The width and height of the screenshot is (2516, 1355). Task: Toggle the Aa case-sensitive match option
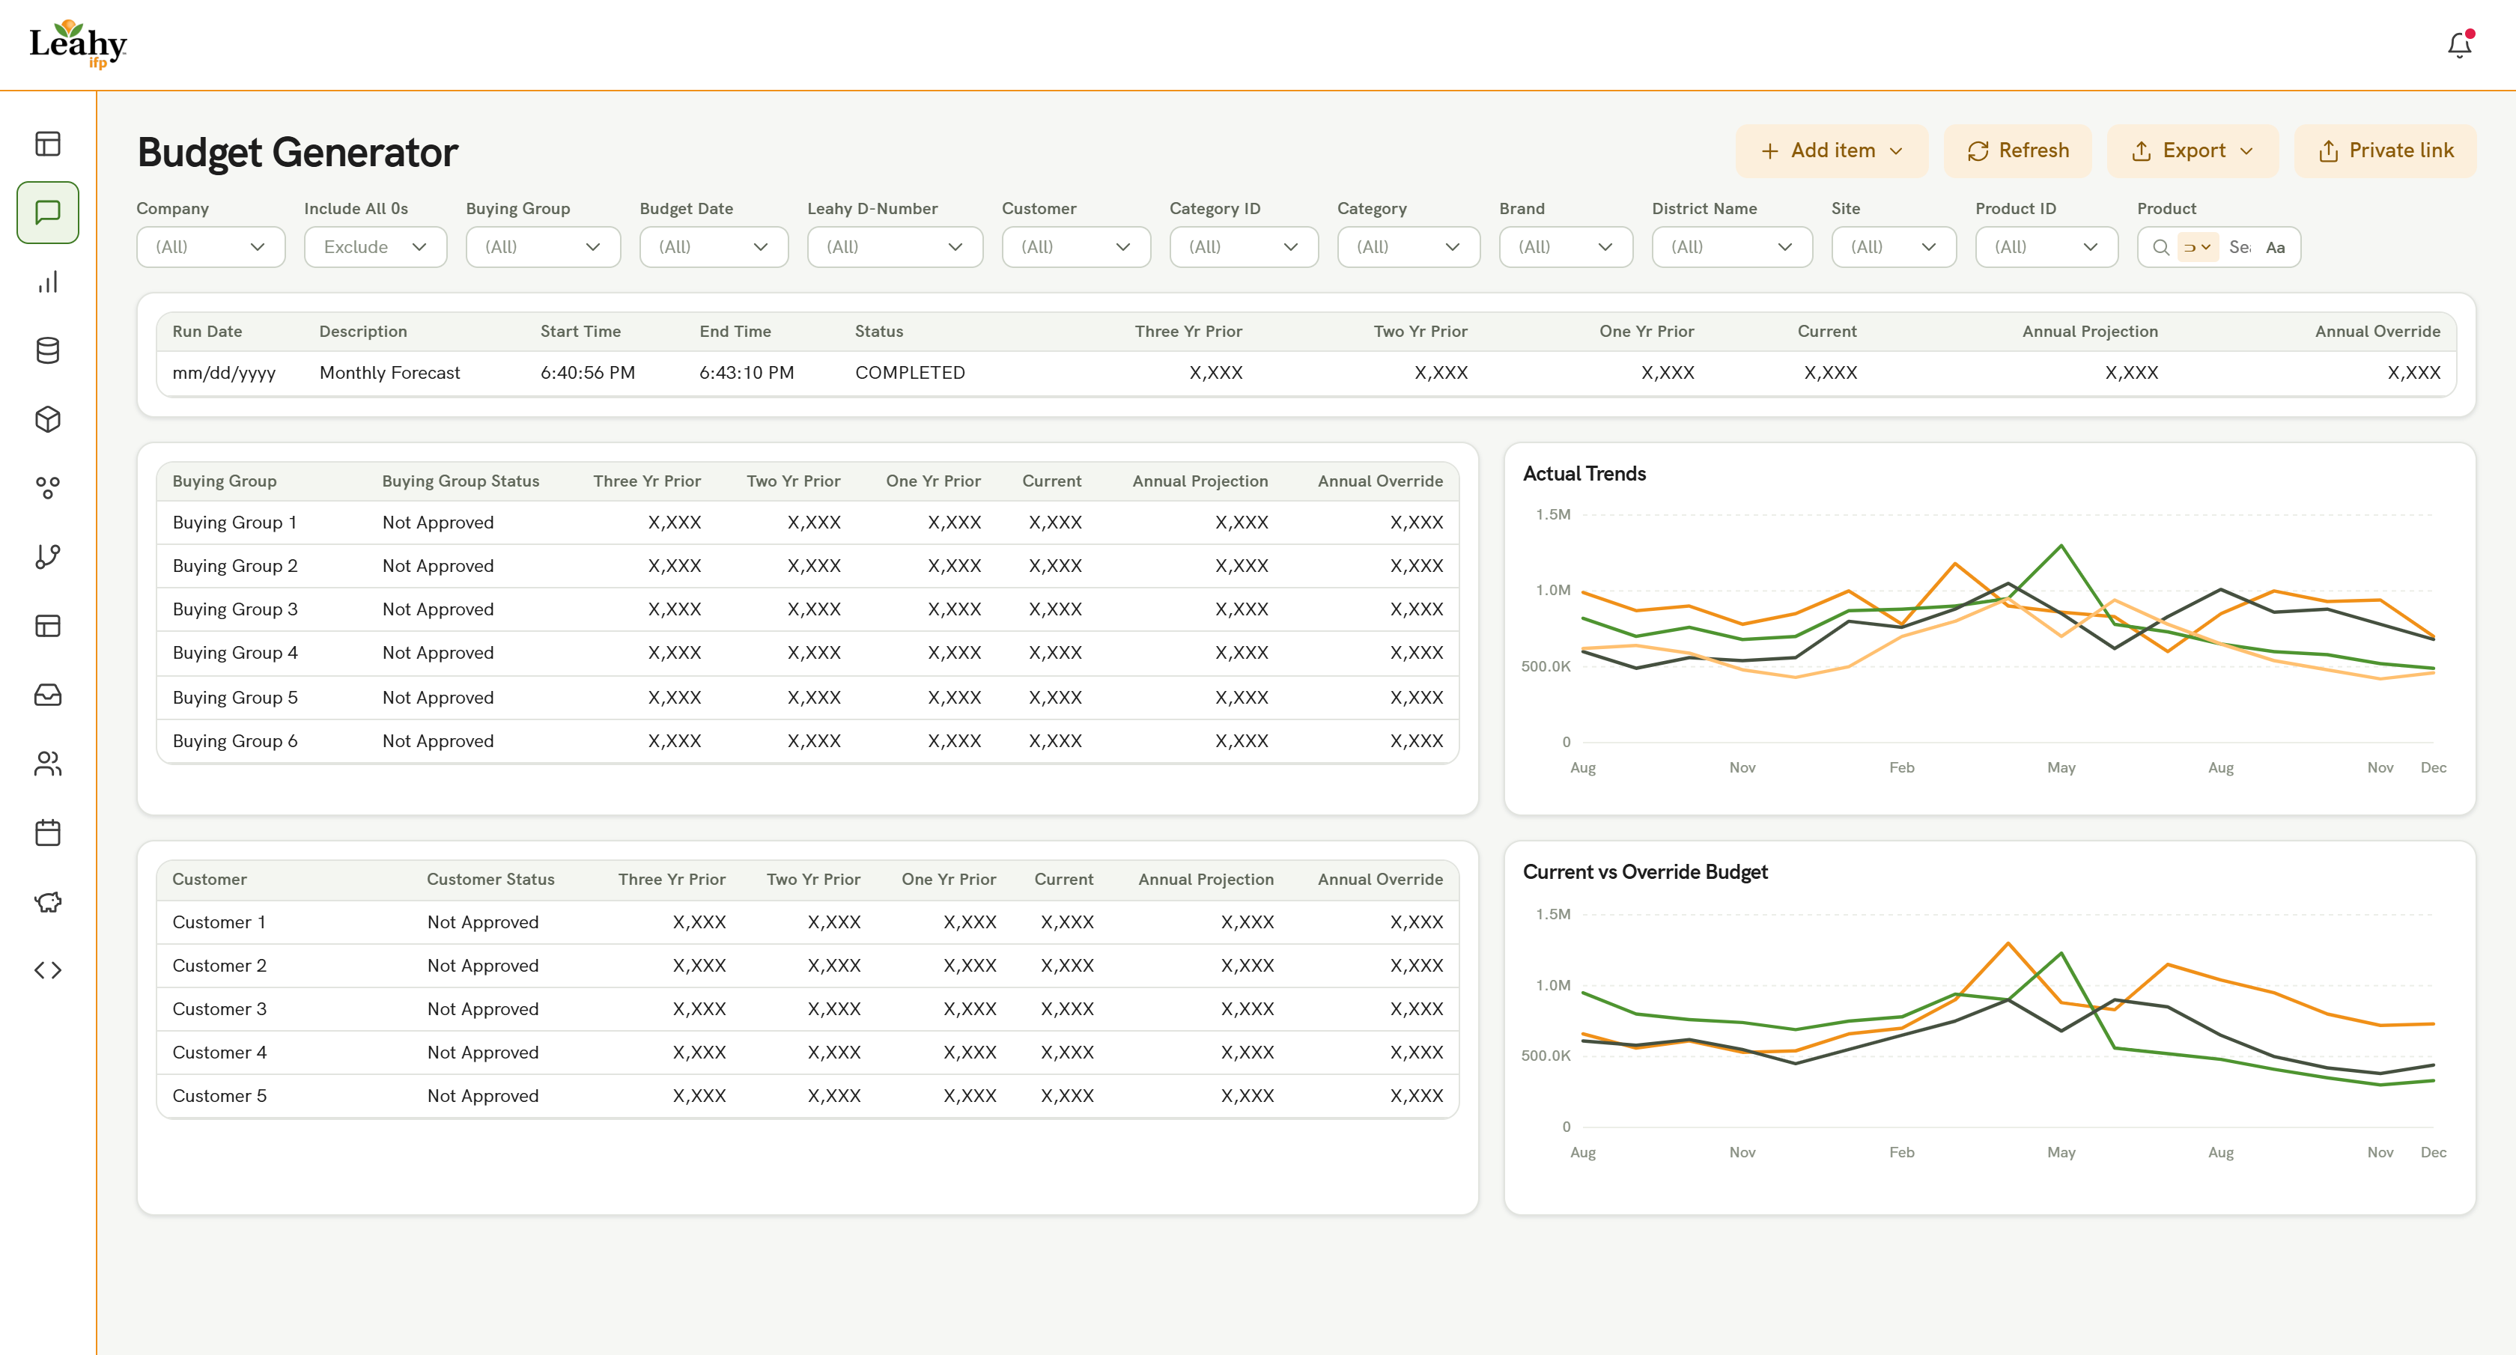2276,247
